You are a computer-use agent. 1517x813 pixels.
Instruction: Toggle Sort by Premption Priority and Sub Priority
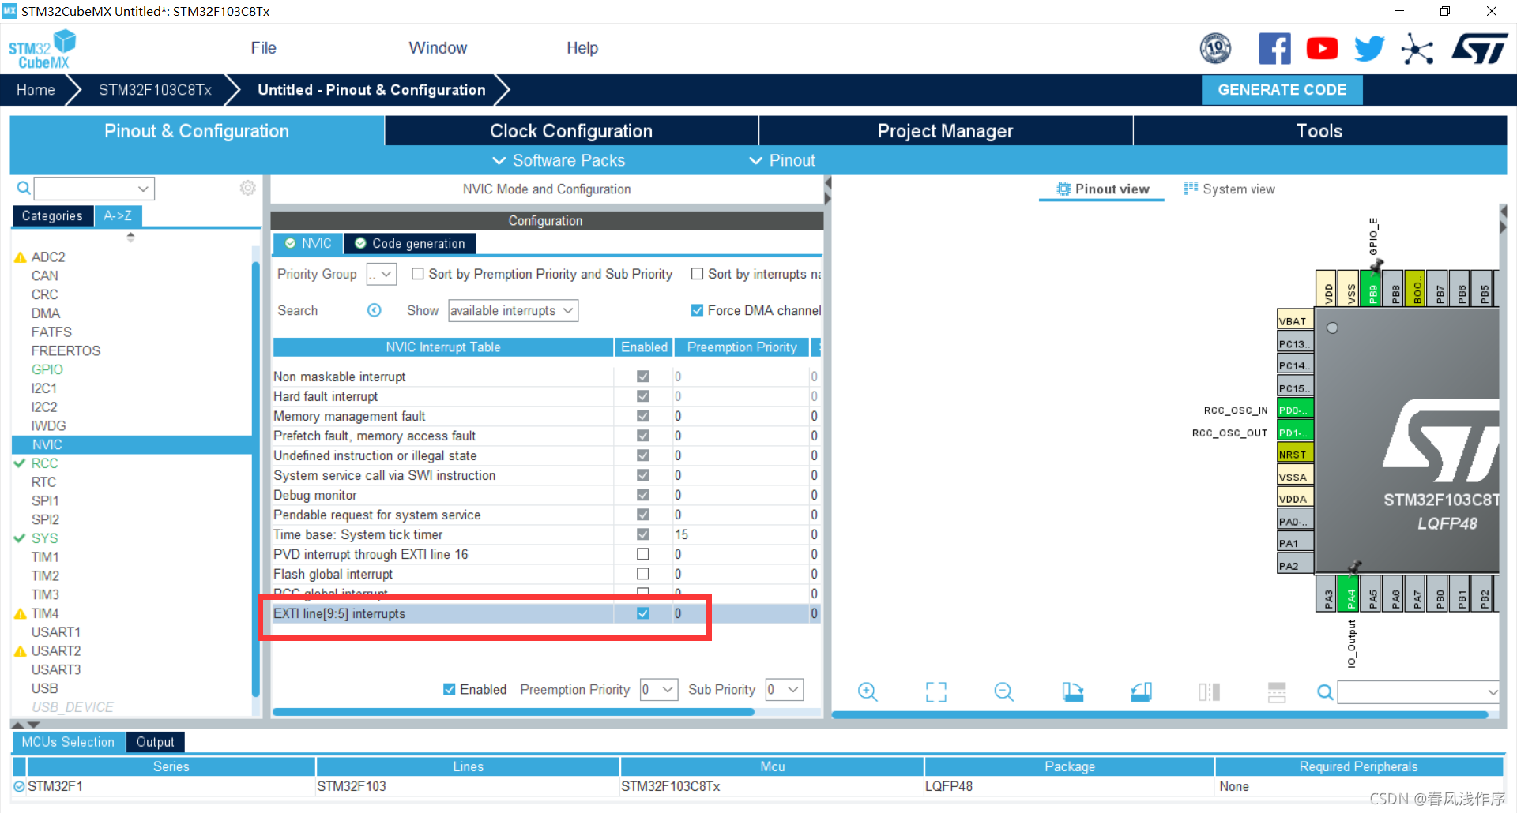(x=418, y=274)
